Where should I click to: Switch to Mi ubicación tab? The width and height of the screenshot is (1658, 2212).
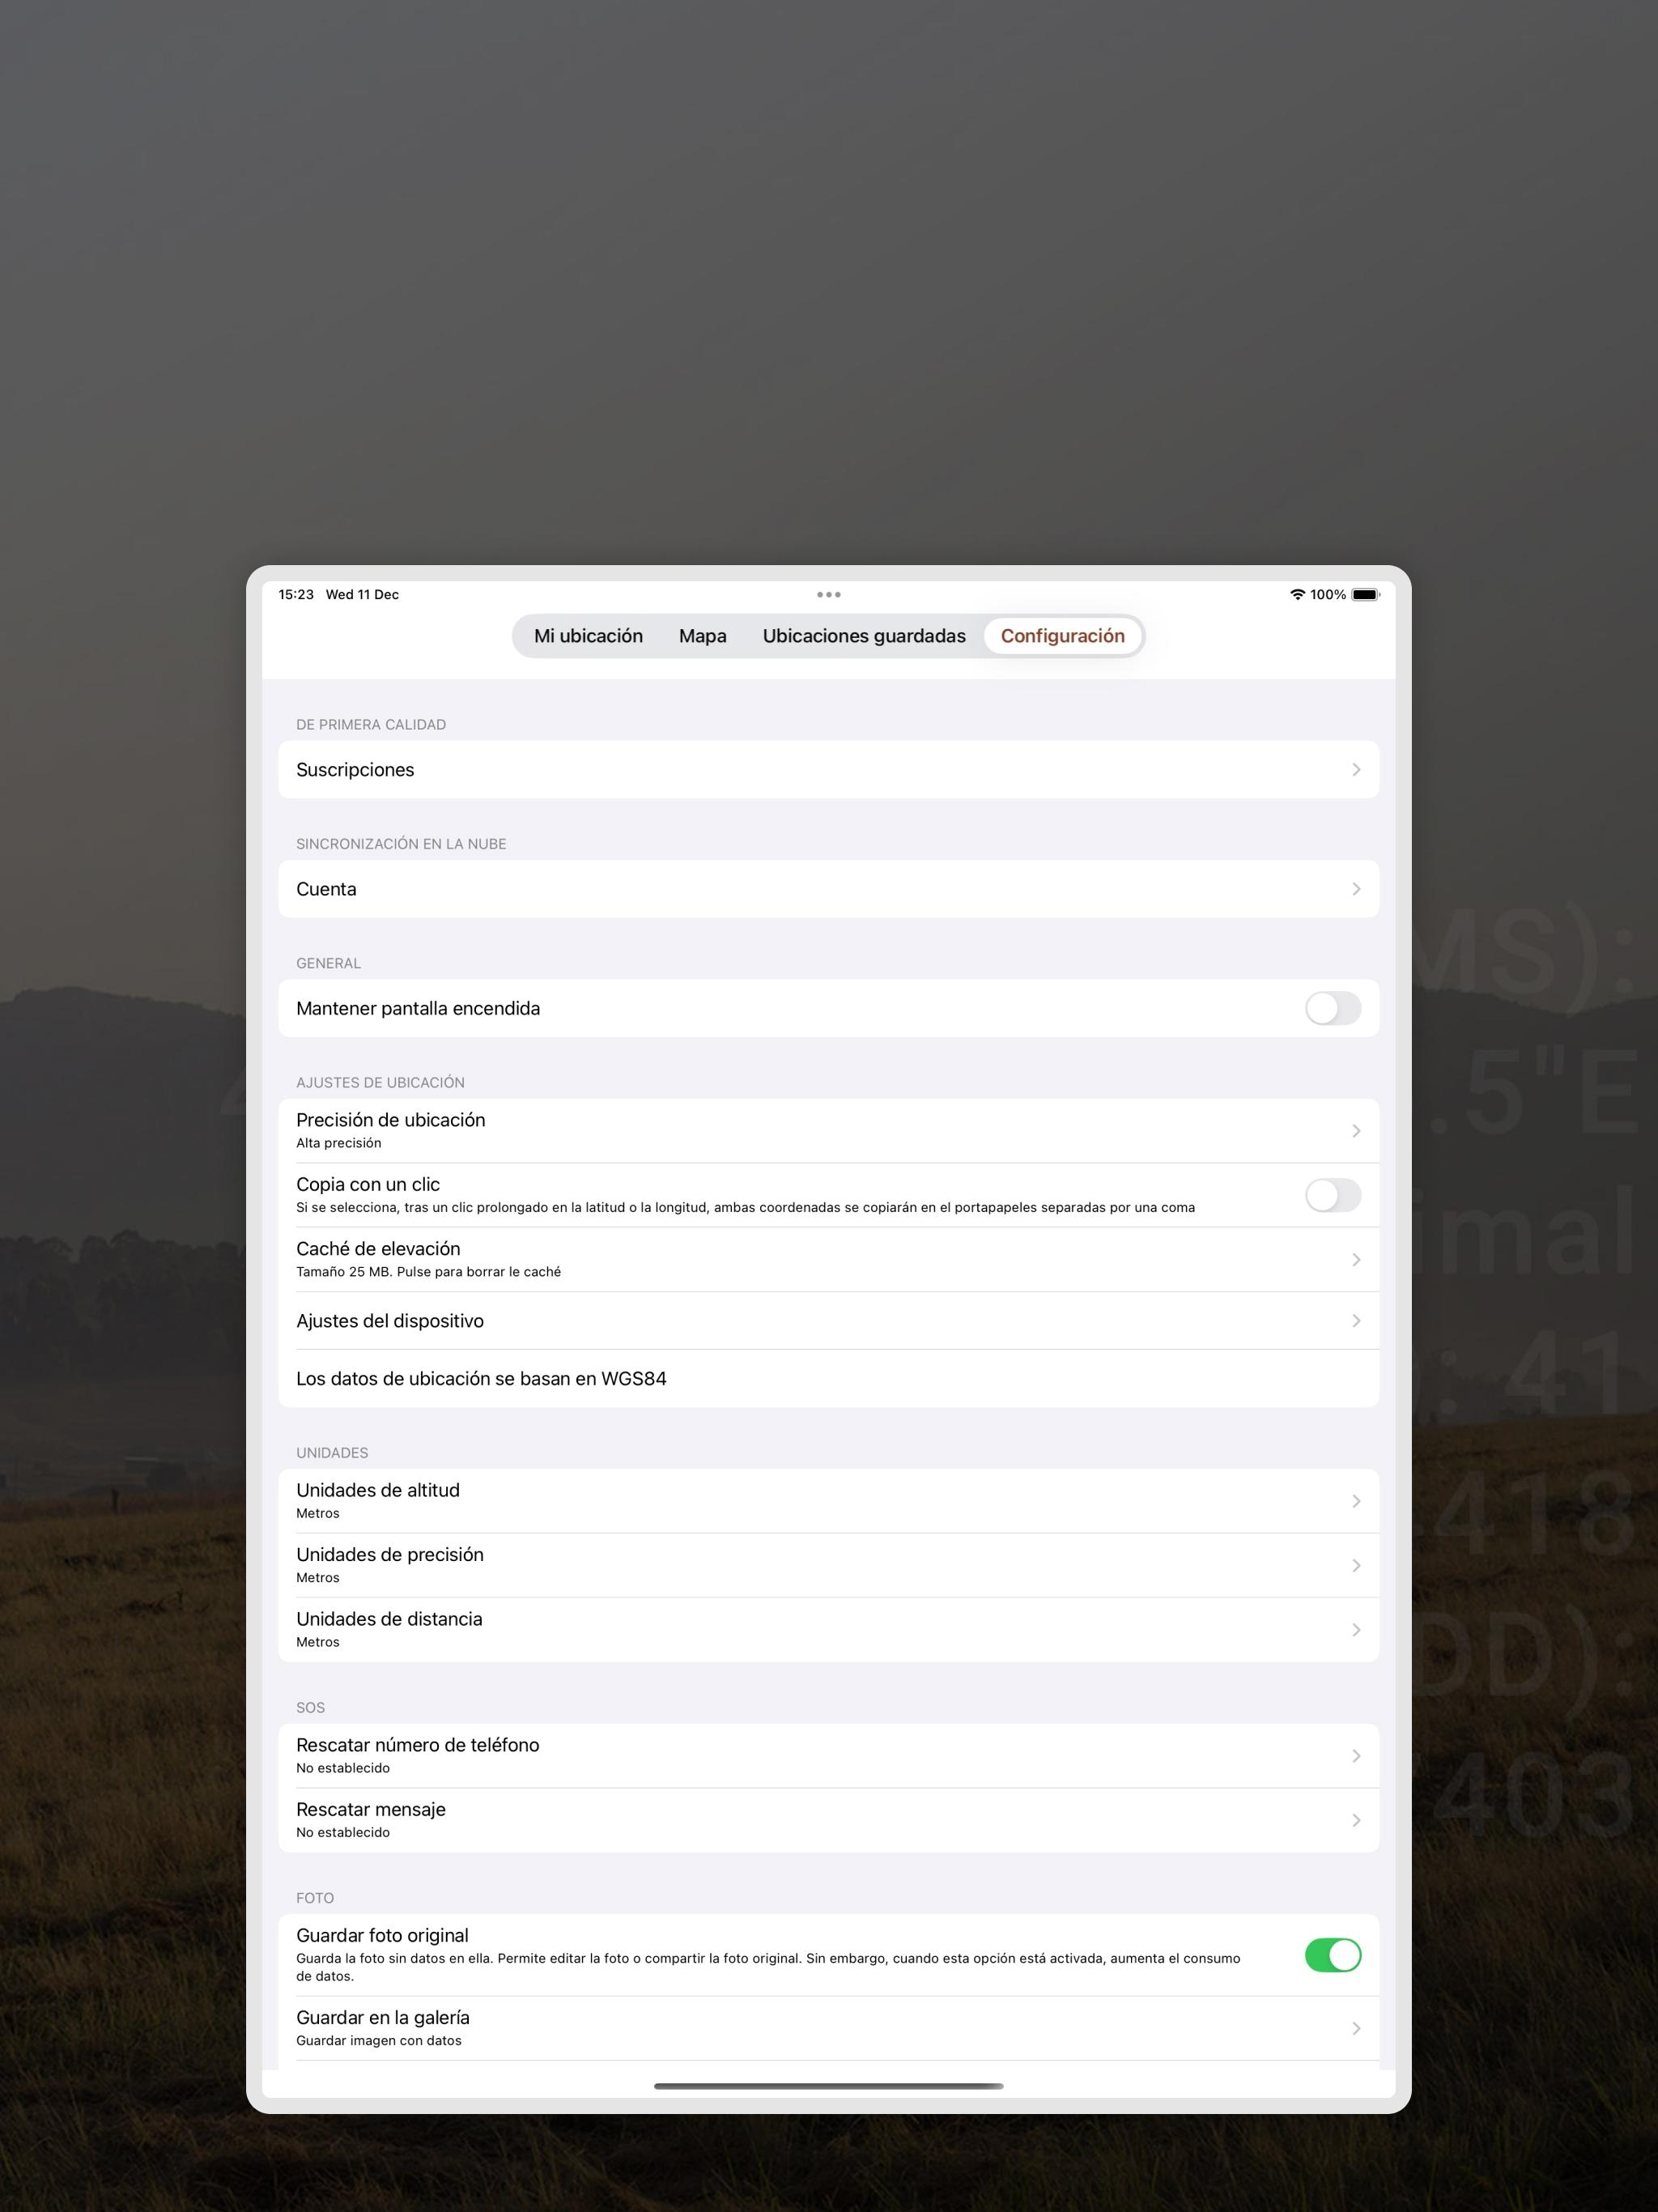(588, 636)
